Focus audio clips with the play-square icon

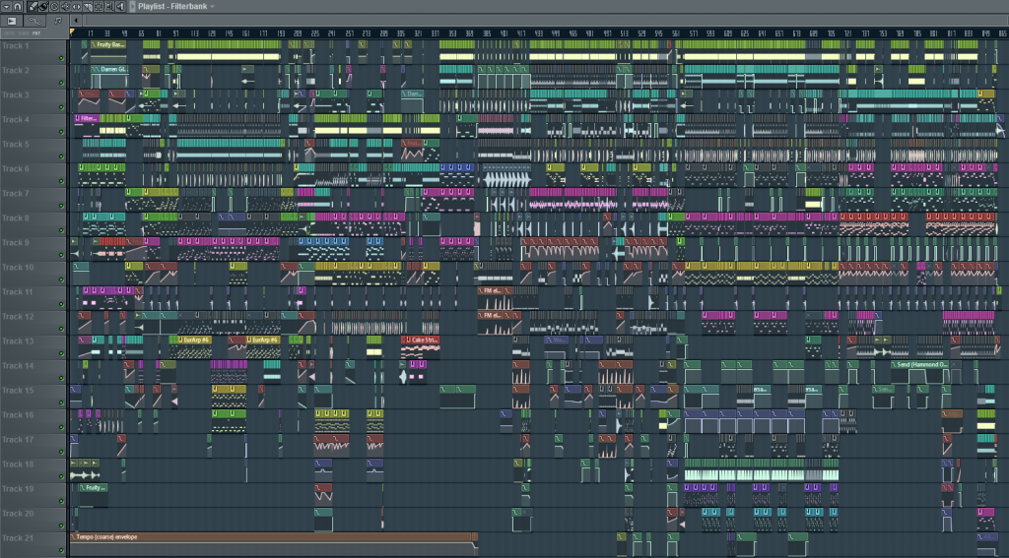[12, 21]
